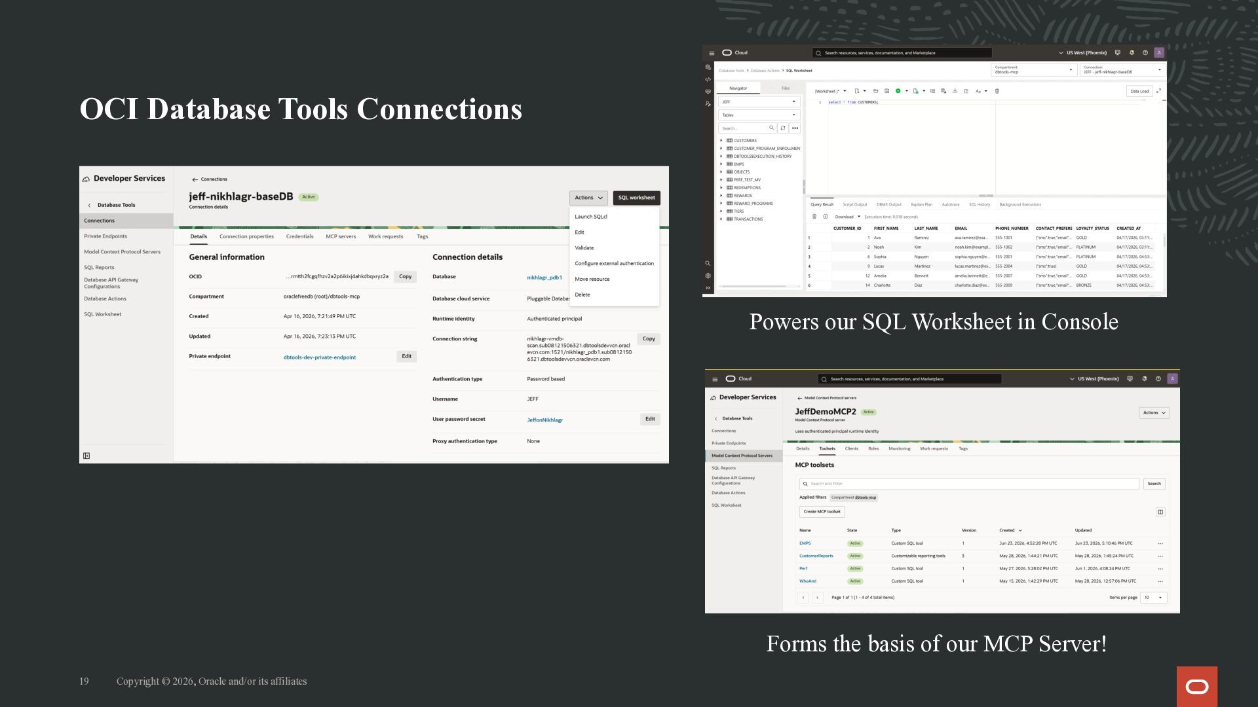Viewport: 1258px width, 707px height.
Task: Click the code icon in SQL Worksheet left rail
Action: coord(708,79)
